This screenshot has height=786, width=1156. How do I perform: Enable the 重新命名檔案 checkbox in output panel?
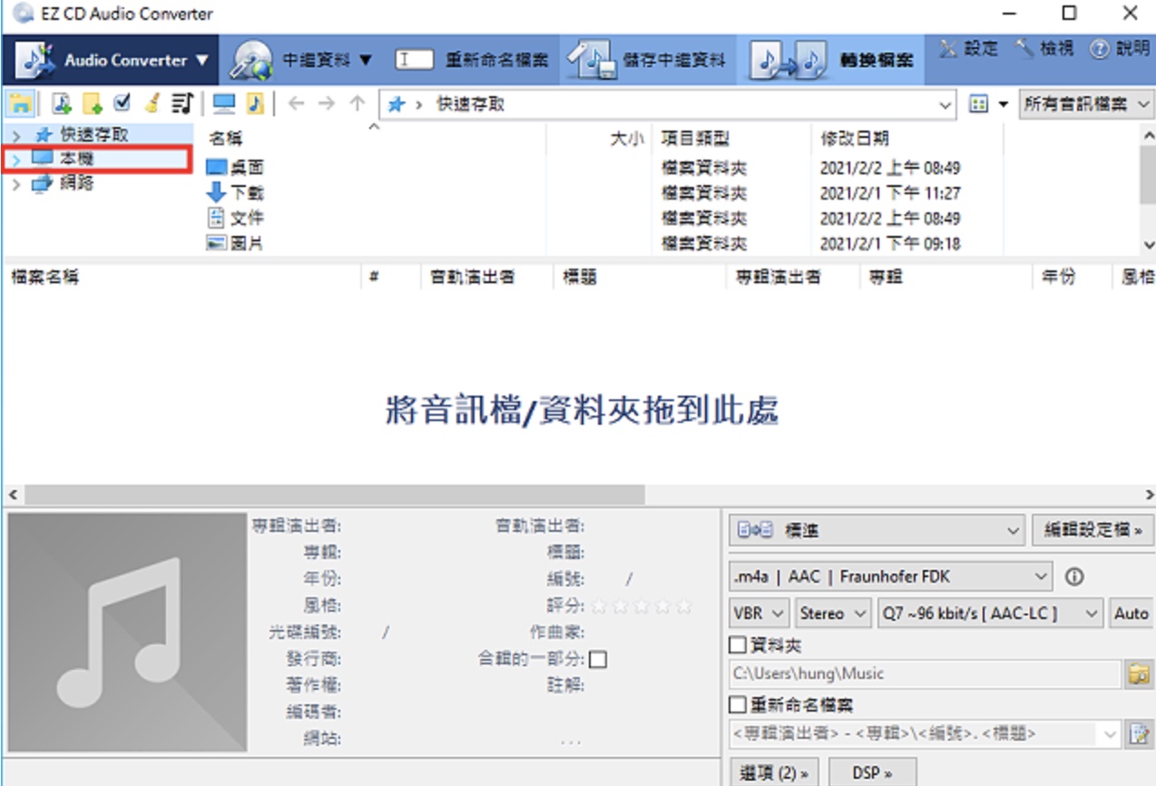[738, 705]
